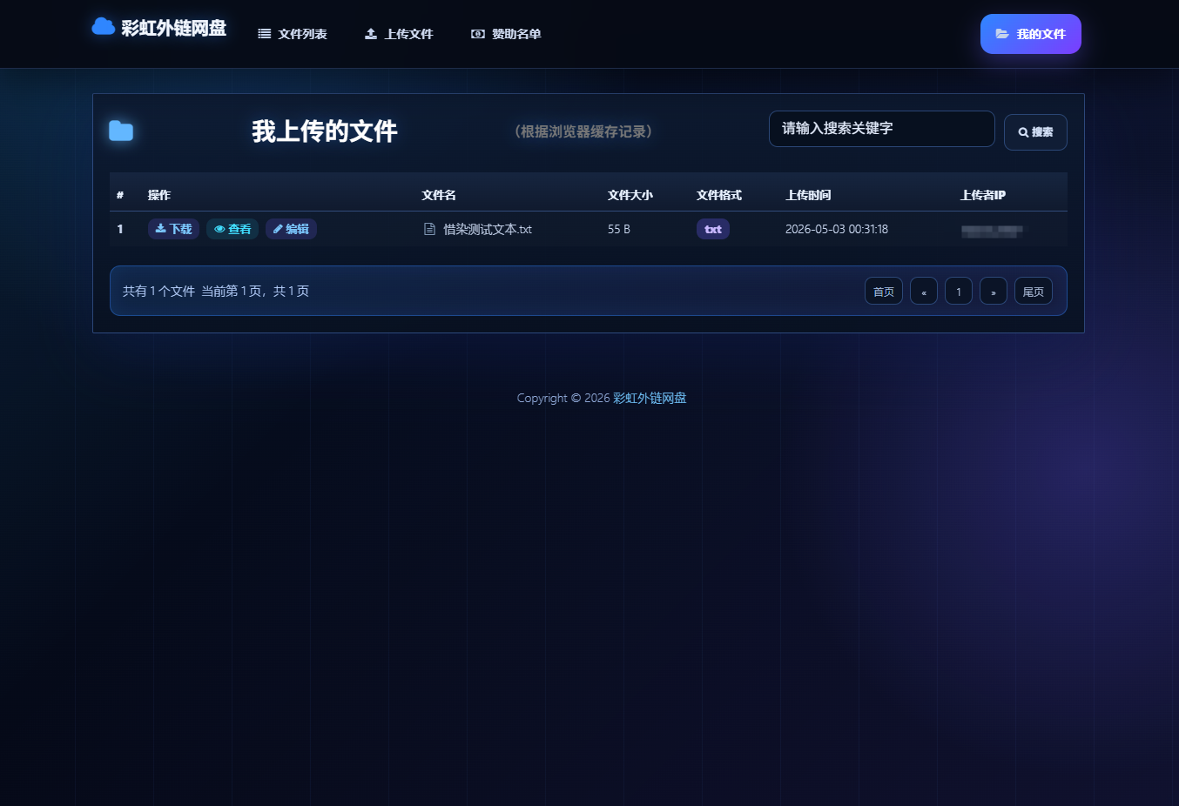Click the 搜索 button

[x=1035, y=132]
